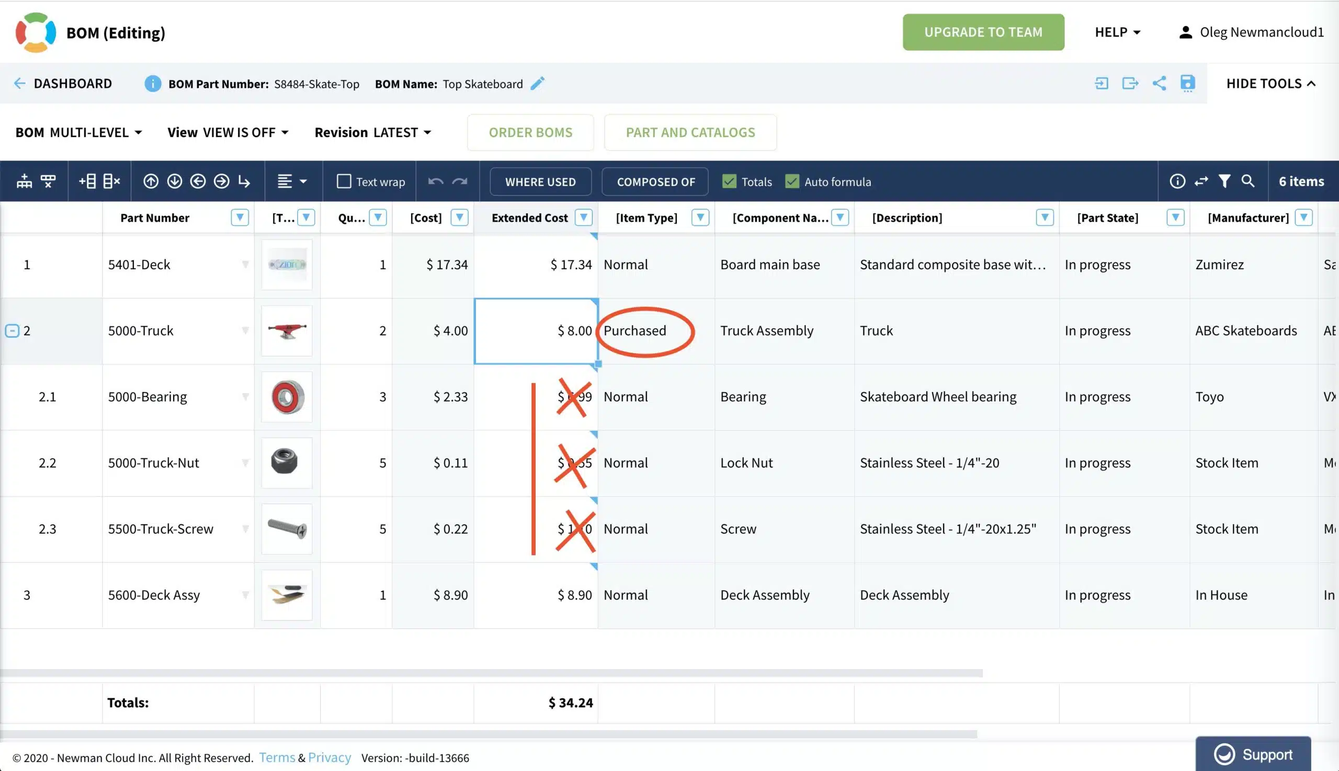The image size is (1339, 771).
Task: Click the WHERE USED button
Action: pyautogui.click(x=540, y=181)
